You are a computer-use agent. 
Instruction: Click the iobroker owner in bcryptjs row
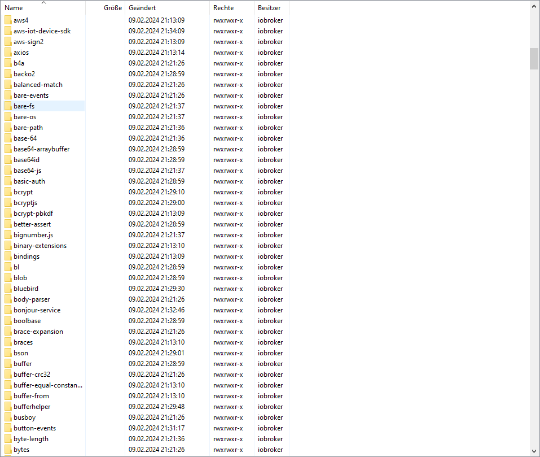coord(270,203)
